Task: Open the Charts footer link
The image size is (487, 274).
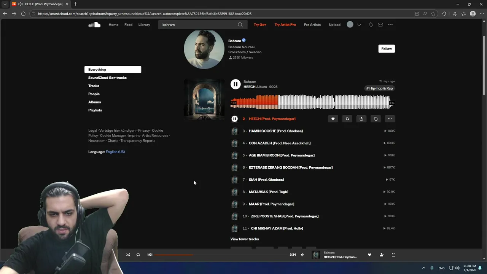Action: pos(113,141)
